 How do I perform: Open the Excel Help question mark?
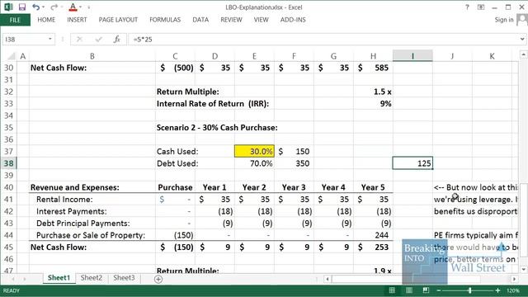coord(467,7)
